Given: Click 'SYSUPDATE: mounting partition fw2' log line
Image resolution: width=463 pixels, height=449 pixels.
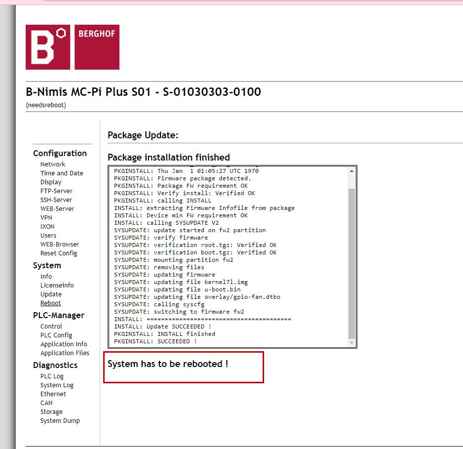Looking at the screenshot, I should [174, 260].
